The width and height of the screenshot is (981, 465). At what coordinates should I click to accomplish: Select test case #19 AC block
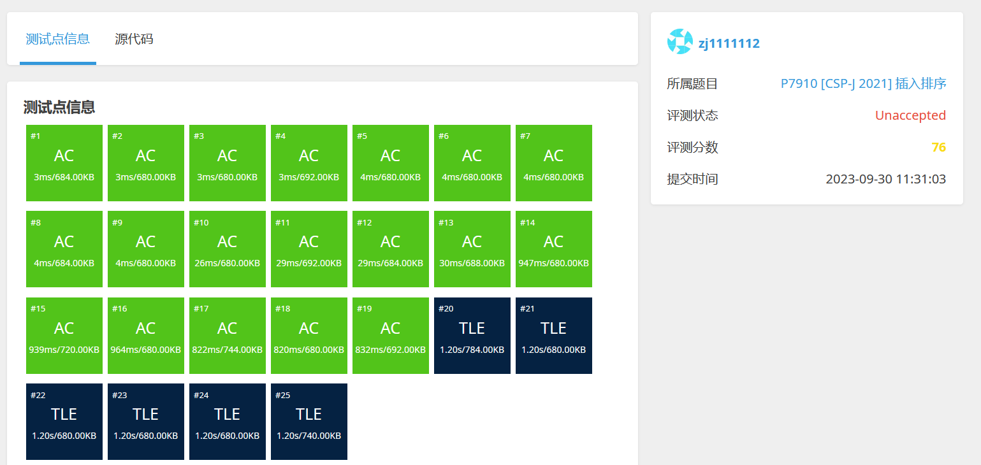391,336
